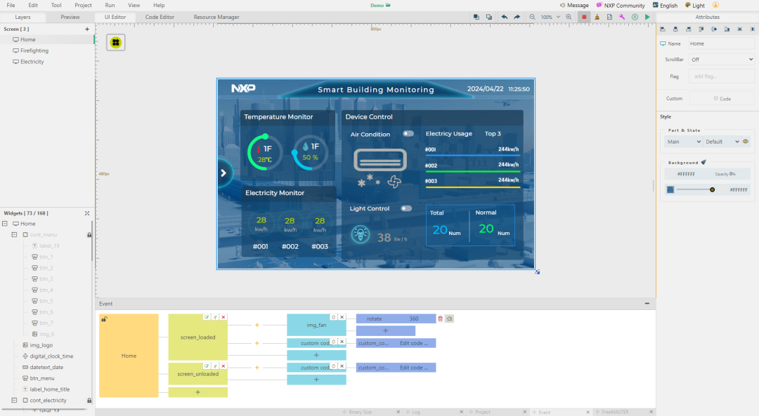This screenshot has width=759, height=416.
Task: Minimize the Event panel with the minus button
Action: [647, 304]
